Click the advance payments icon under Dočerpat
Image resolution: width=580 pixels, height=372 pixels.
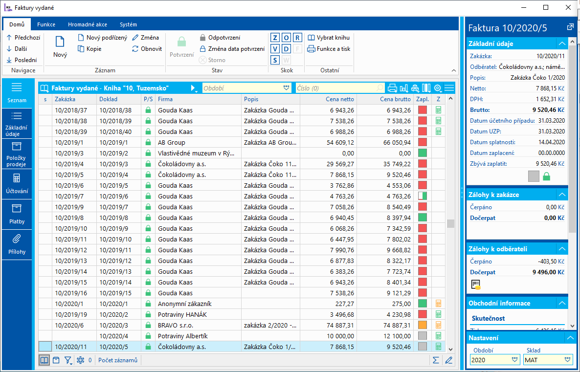point(476,284)
